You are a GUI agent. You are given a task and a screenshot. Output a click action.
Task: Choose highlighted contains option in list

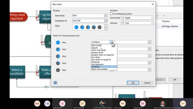pos(104,67)
